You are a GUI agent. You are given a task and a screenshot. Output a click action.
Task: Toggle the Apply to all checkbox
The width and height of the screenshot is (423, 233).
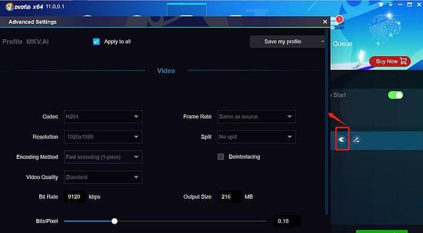pyautogui.click(x=96, y=42)
